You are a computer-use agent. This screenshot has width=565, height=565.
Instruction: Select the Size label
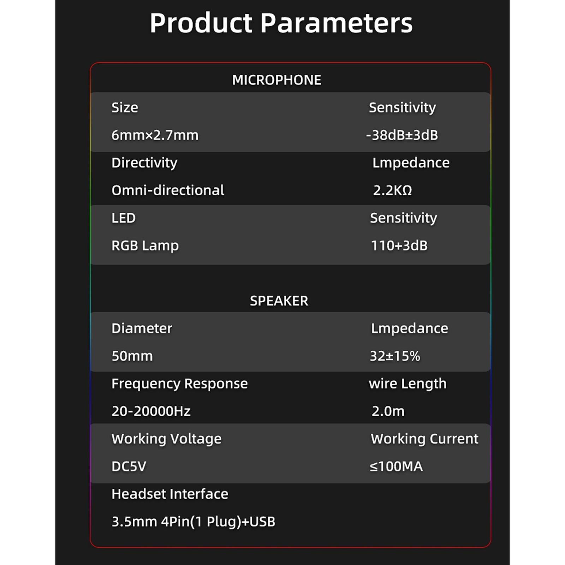coord(125,107)
